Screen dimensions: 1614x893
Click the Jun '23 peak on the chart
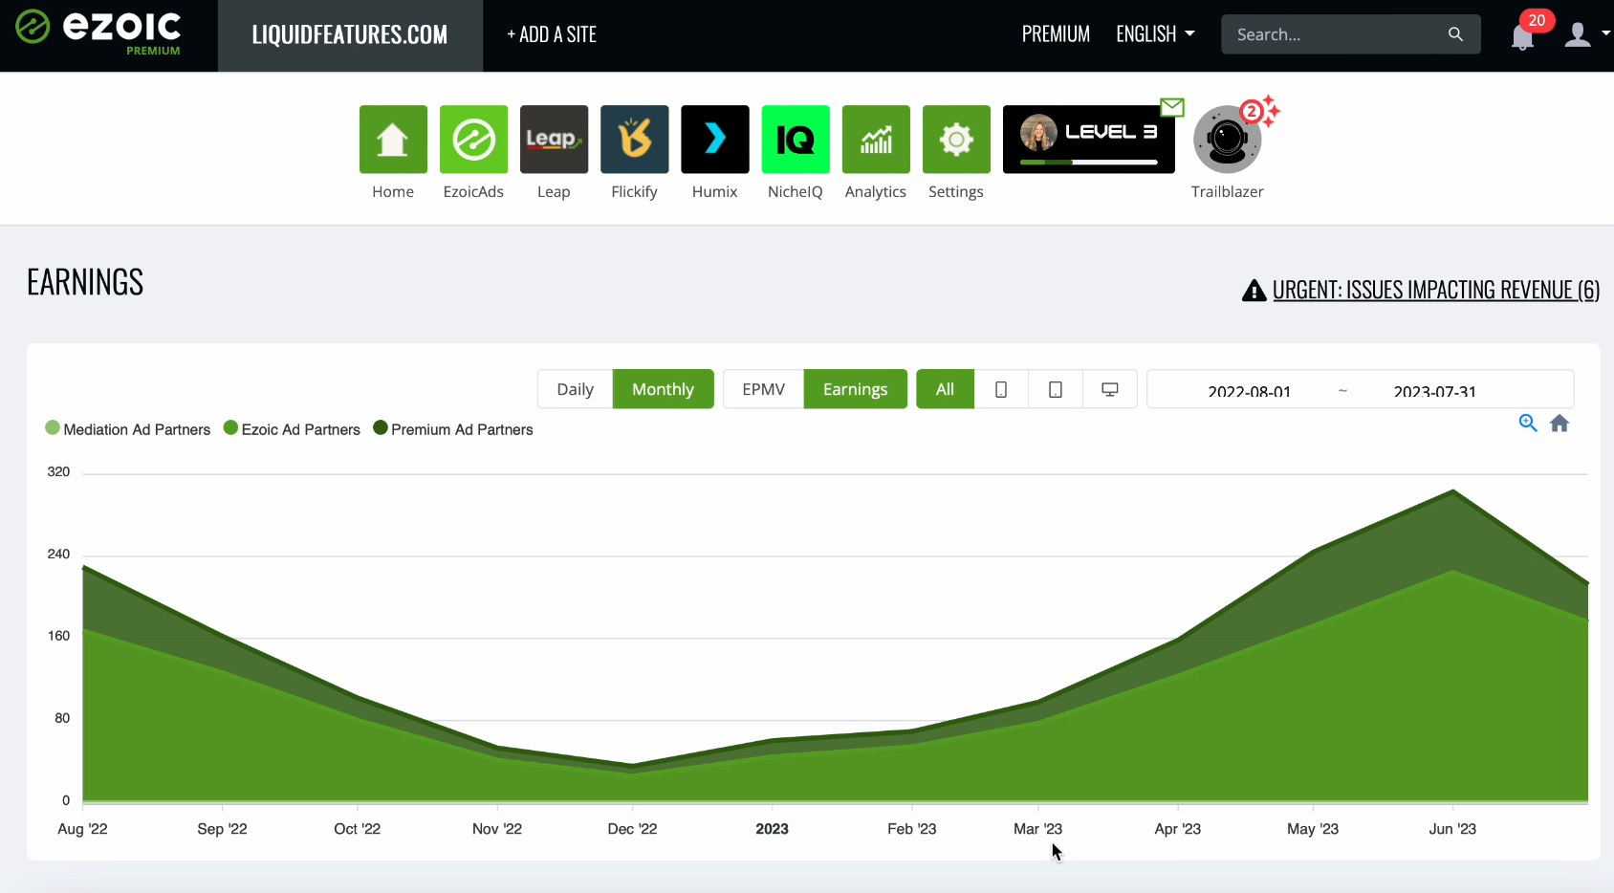coord(1453,491)
